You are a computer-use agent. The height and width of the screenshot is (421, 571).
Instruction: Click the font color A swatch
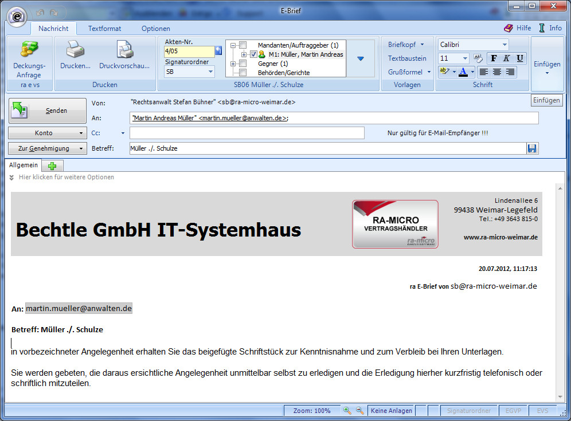click(x=463, y=72)
